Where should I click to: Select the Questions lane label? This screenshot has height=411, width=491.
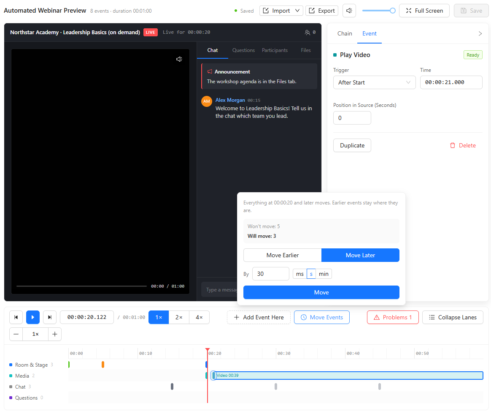coord(26,398)
